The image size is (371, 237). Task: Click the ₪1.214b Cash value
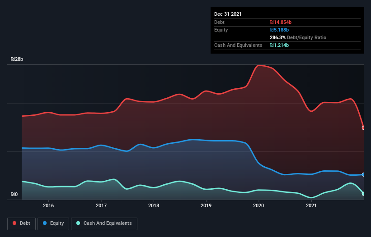279,45
